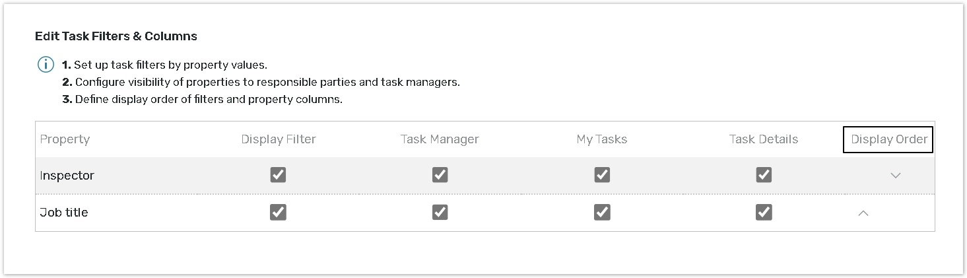Click the My Tasks column header
The width and height of the screenshot is (967, 278).
(x=601, y=139)
